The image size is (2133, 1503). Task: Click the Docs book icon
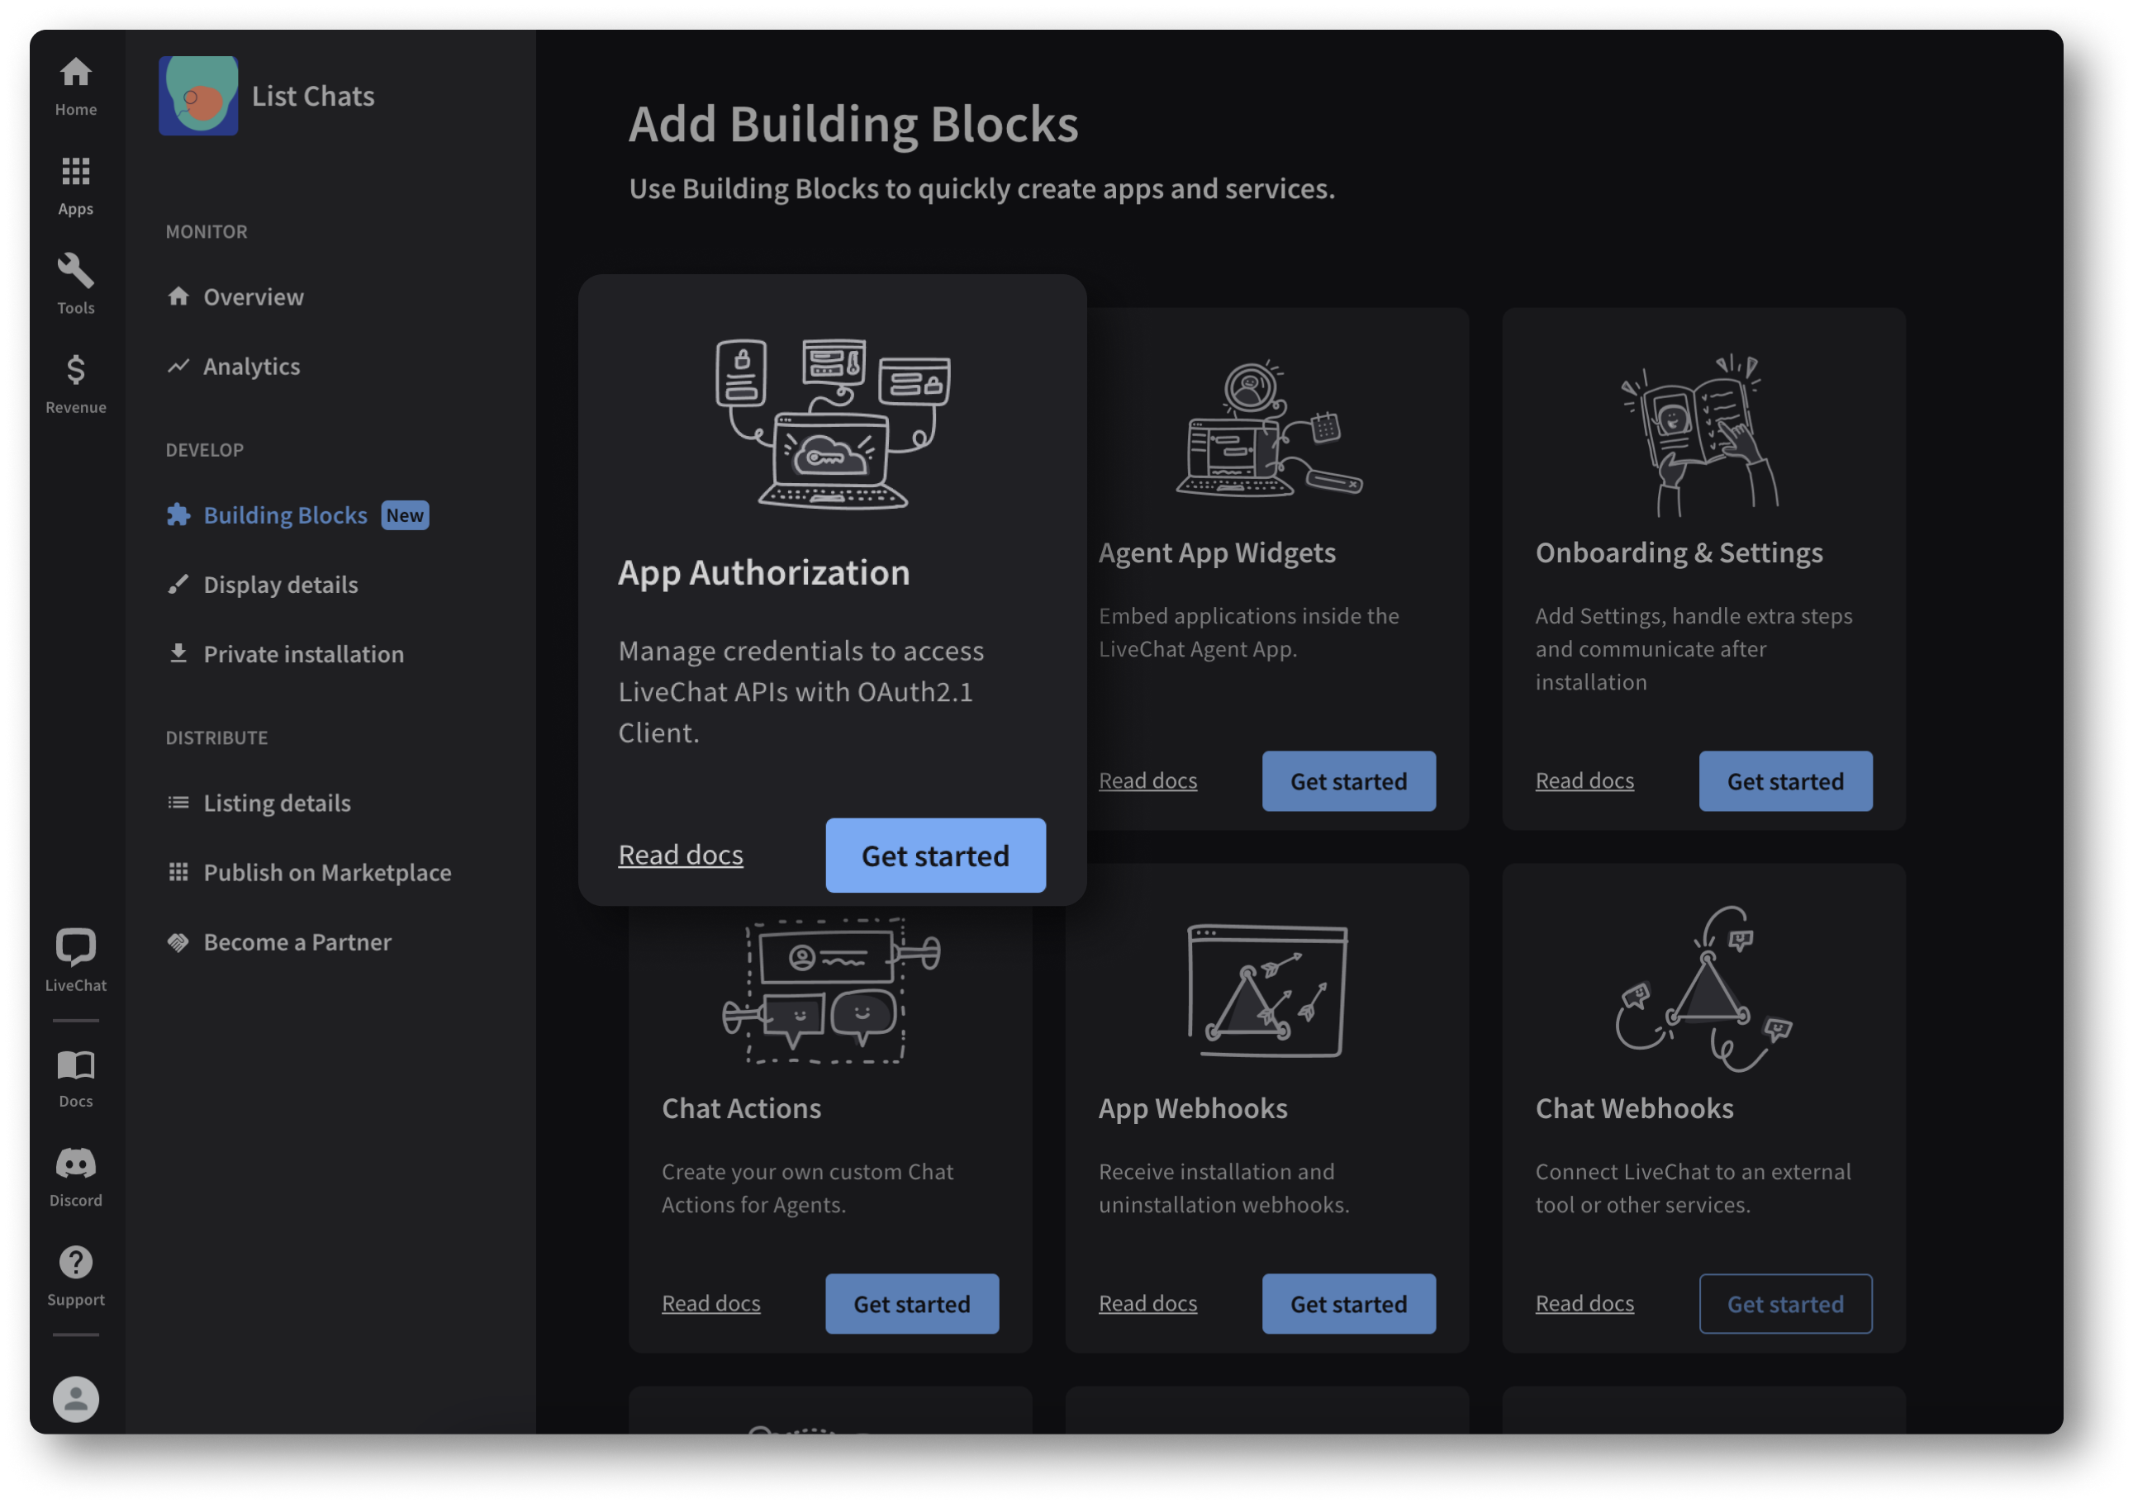pyautogui.click(x=77, y=1065)
